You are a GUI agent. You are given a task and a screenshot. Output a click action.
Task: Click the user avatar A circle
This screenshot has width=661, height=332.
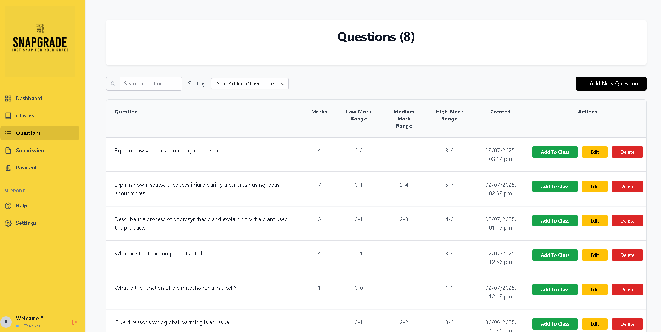click(6, 322)
